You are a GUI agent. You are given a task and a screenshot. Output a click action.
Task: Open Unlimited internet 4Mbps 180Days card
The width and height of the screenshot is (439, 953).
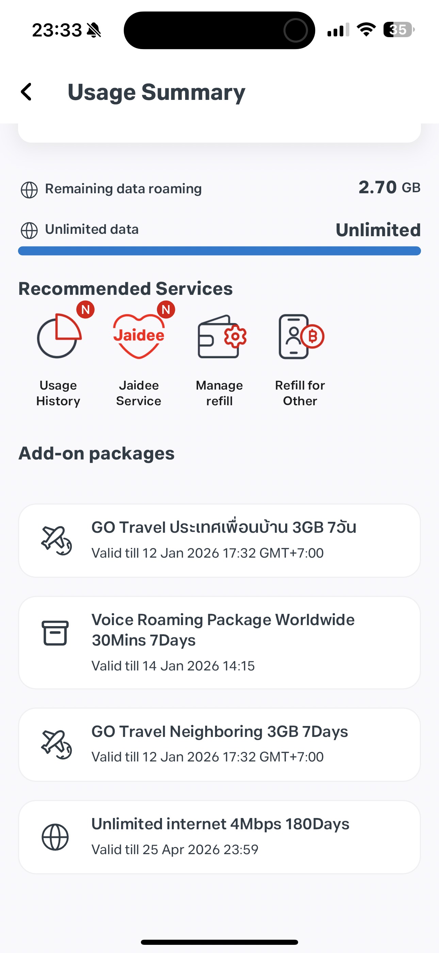click(x=219, y=837)
